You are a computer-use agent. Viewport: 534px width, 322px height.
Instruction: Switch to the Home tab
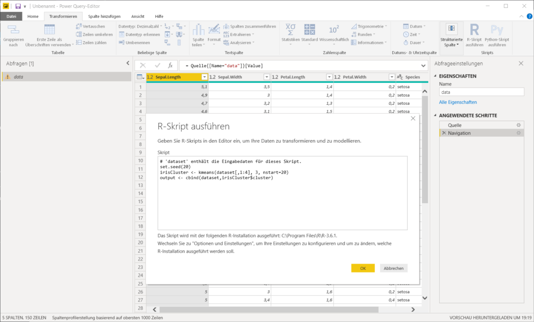tap(33, 16)
